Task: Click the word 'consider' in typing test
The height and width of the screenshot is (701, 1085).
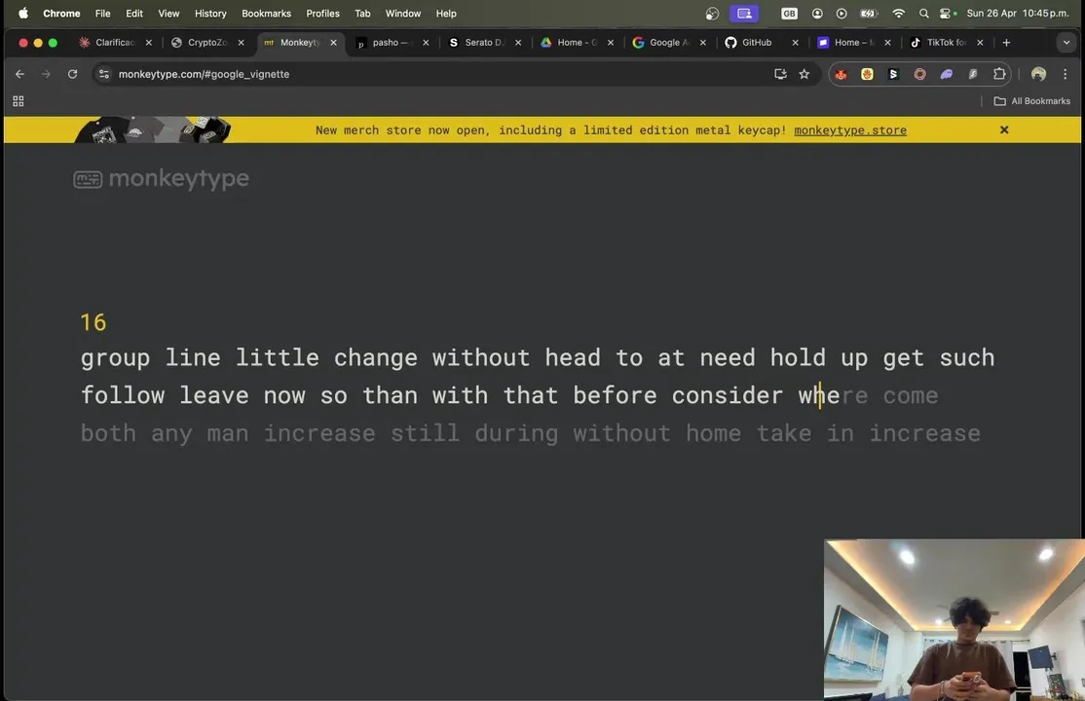Action: [728, 395]
